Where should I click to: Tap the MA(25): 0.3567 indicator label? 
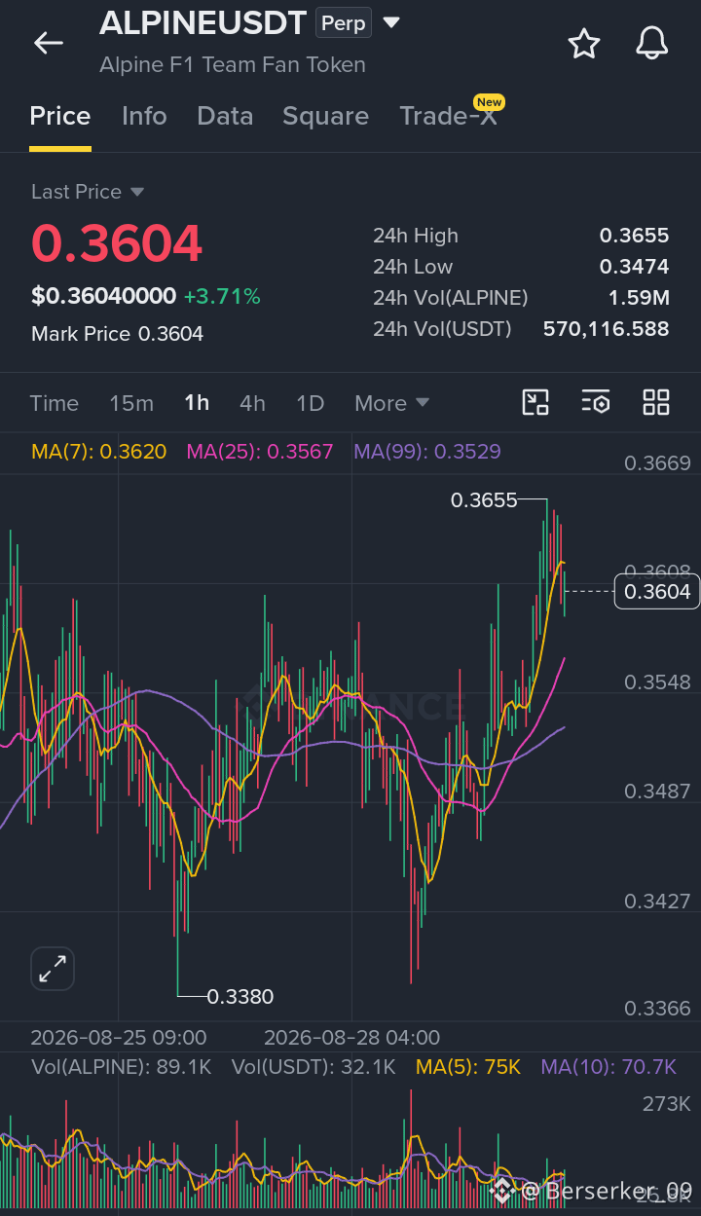[x=260, y=452]
